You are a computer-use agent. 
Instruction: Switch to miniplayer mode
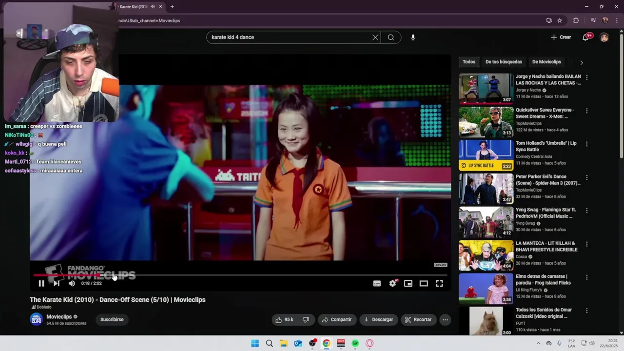408,283
